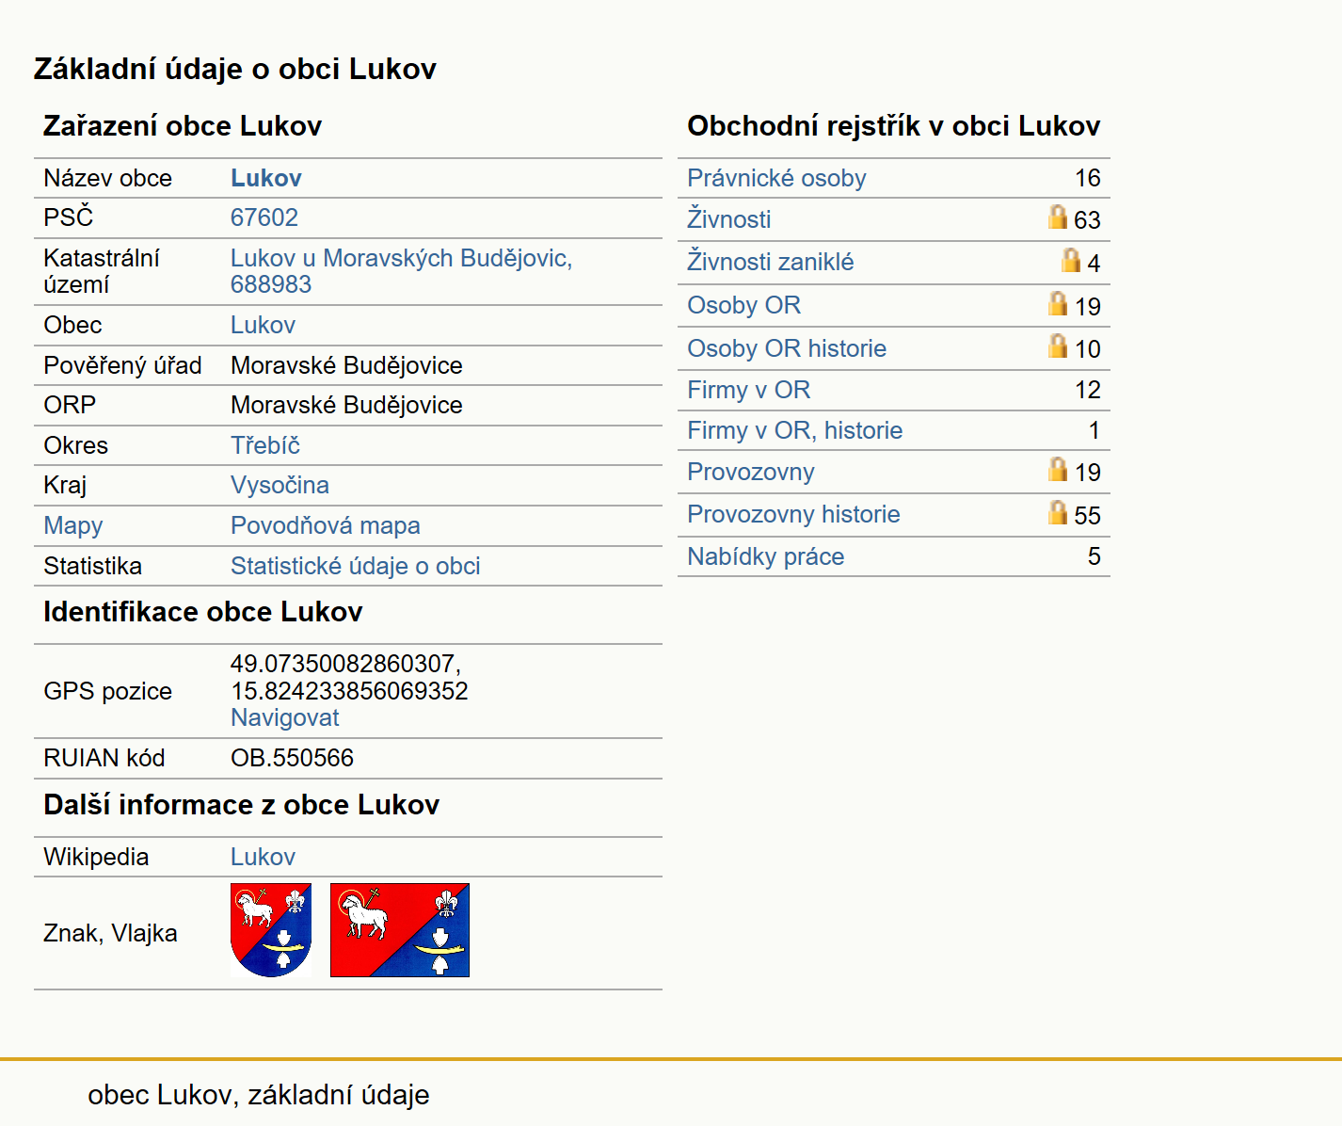
Task: Click the Navigovat link under GPS coordinates
Action: coord(285,717)
